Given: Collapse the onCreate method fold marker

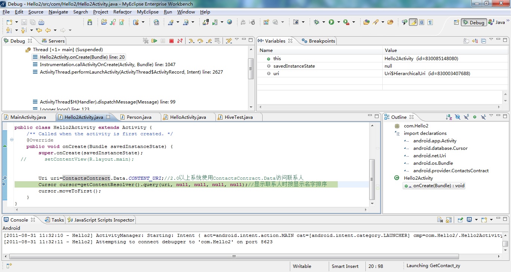Looking at the screenshot, I should coord(12,140).
